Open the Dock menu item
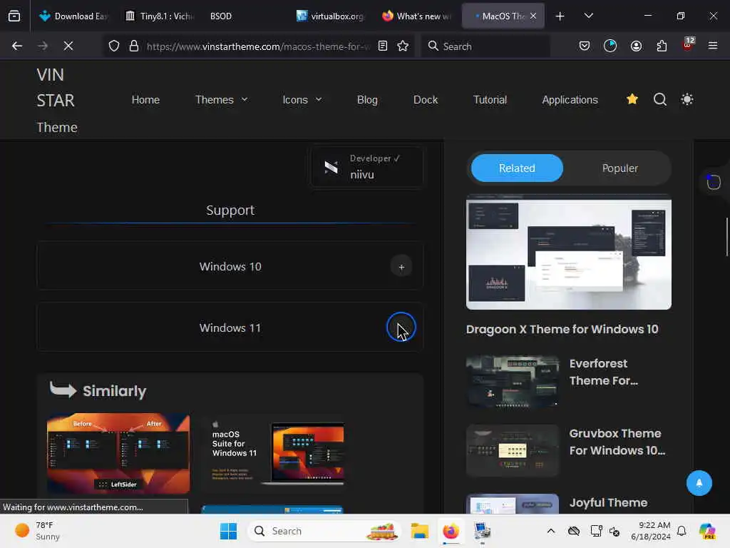The image size is (730, 548). [426, 100]
